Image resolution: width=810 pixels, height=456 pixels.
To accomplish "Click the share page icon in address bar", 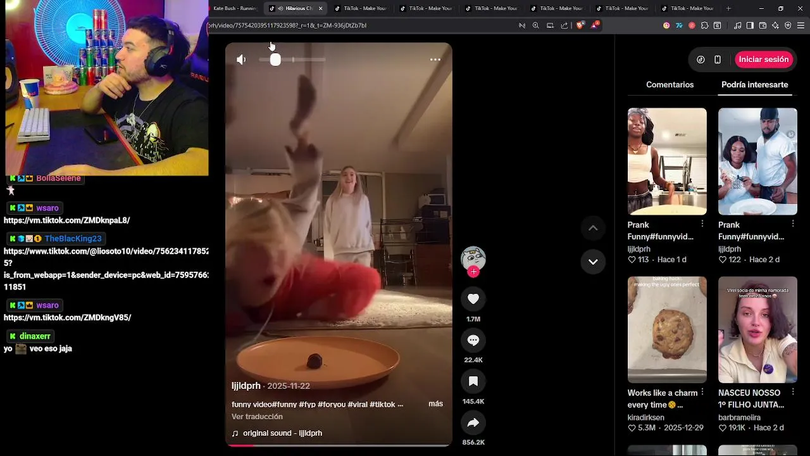I will [564, 25].
